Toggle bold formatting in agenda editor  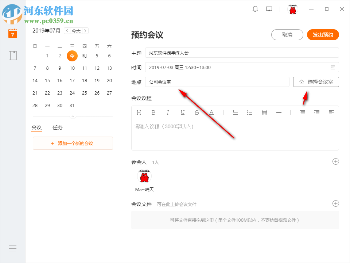[x=153, y=113]
